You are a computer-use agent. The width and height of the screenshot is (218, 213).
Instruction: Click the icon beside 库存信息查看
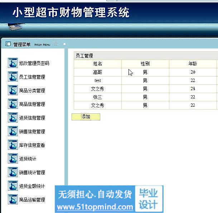13,145
